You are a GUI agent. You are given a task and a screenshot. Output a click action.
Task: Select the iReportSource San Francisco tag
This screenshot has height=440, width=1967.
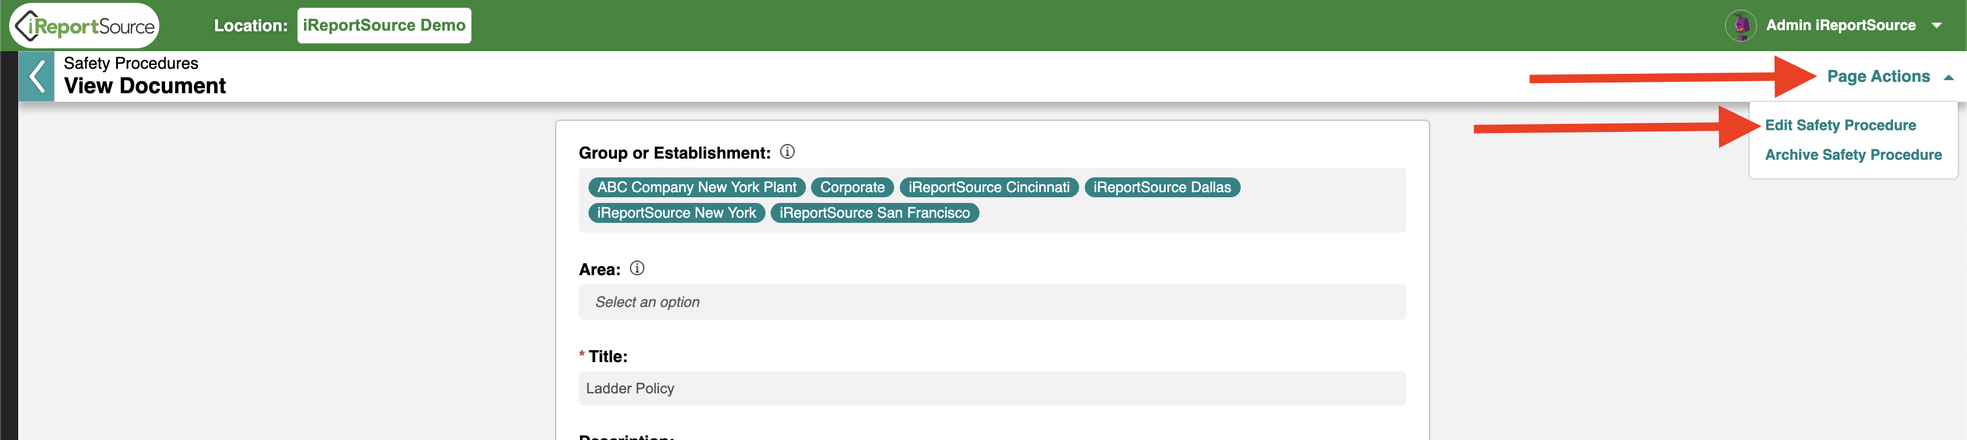874,214
